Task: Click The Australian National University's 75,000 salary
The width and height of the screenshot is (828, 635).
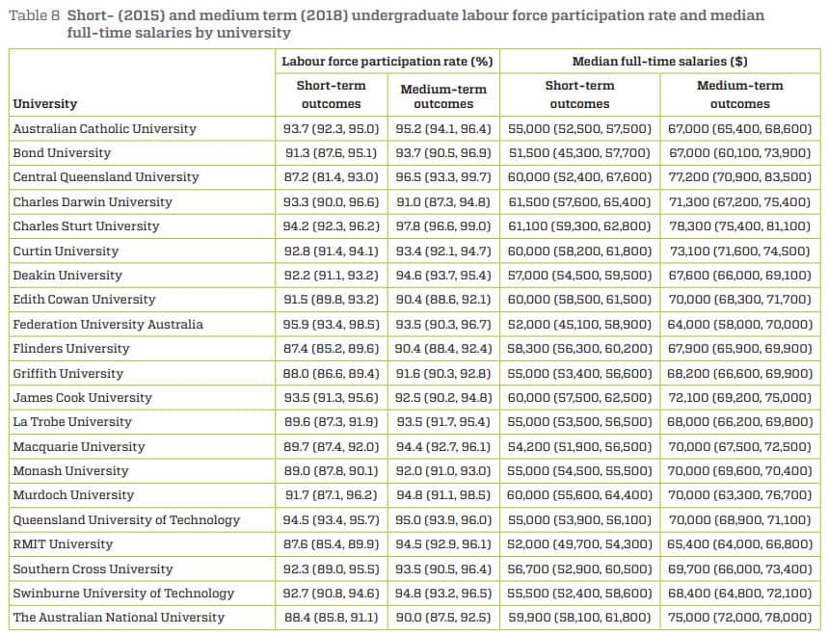Action: click(x=740, y=618)
